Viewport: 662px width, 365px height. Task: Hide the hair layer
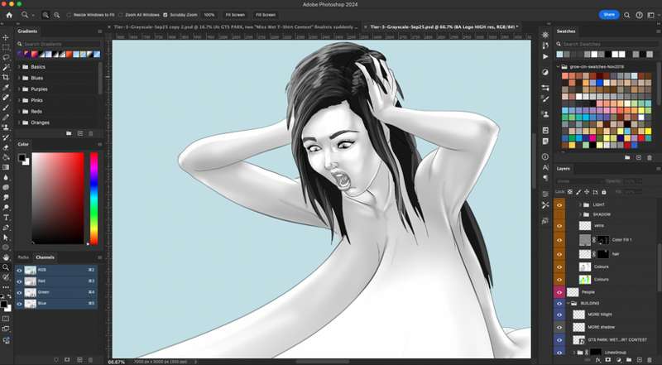click(559, 254)
